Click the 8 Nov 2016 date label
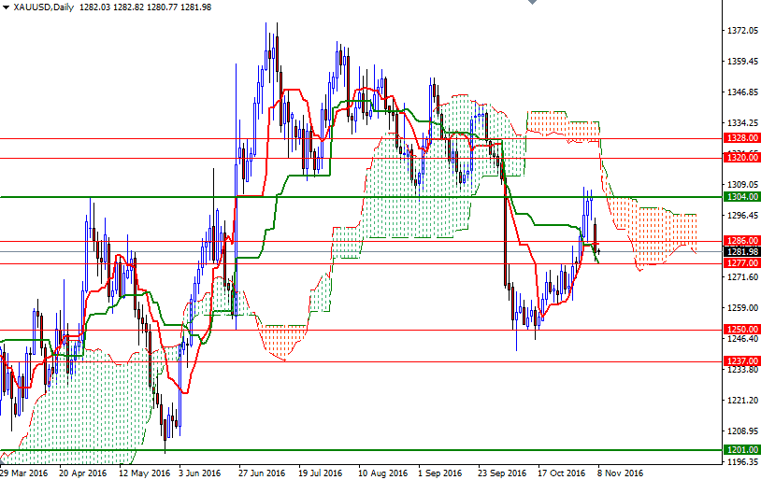Viewport: 761px width, 480px height. [620, 473]
